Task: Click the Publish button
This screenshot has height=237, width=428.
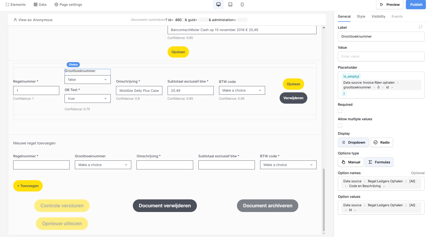Action: (416, 4)
